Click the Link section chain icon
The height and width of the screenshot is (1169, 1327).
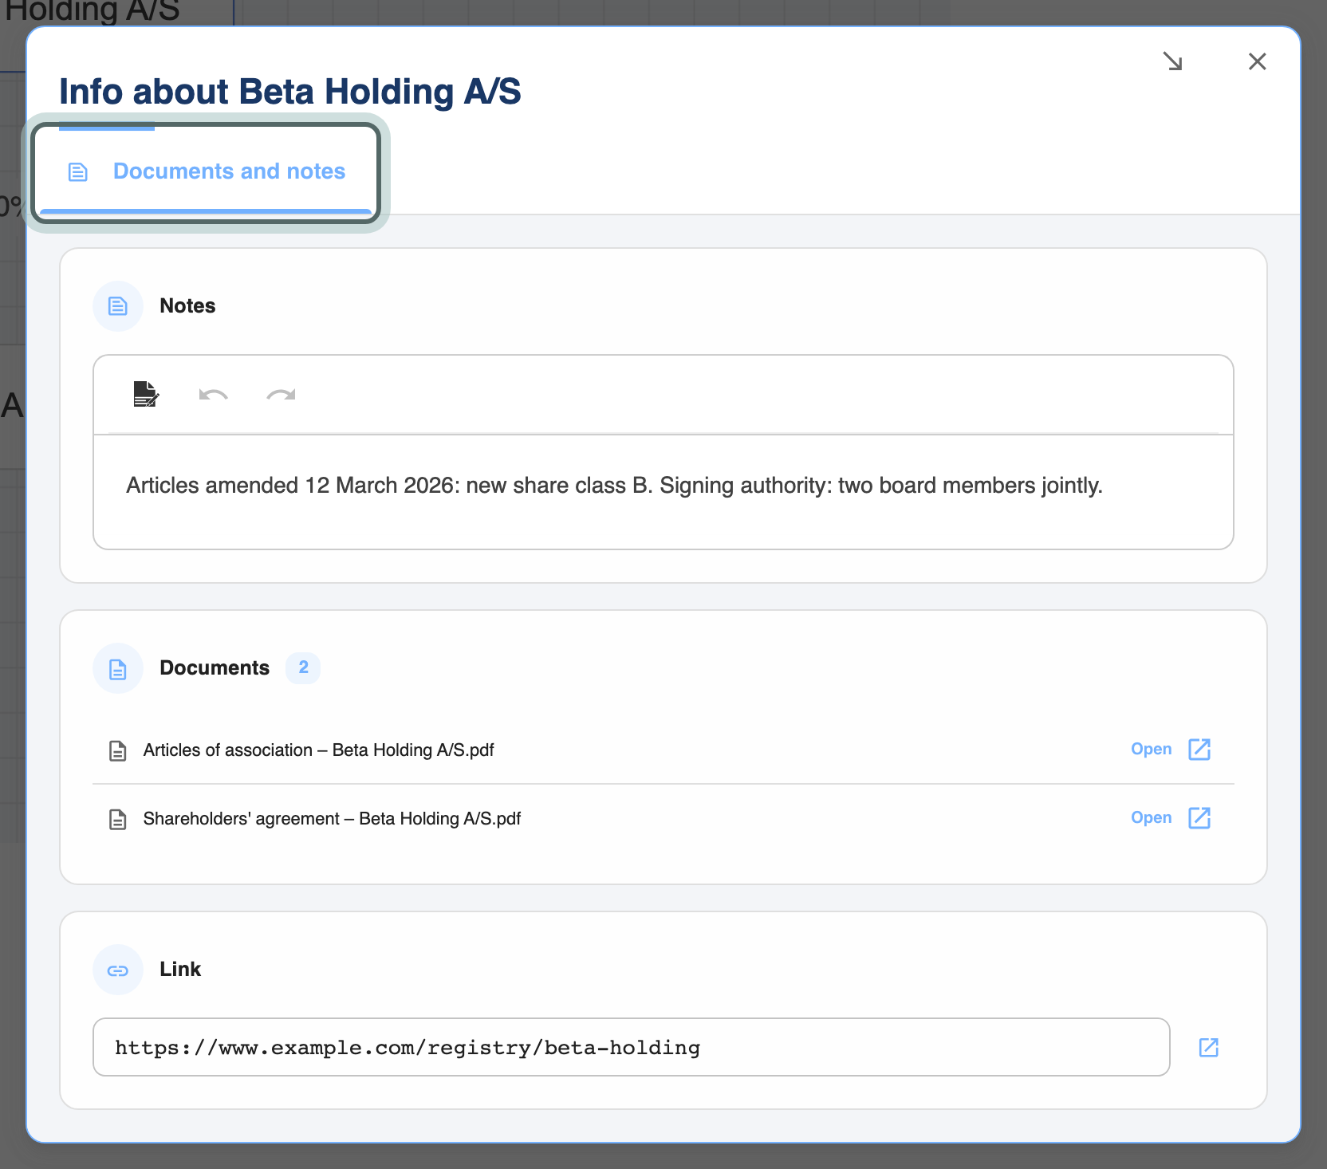(x=118, y=970)
